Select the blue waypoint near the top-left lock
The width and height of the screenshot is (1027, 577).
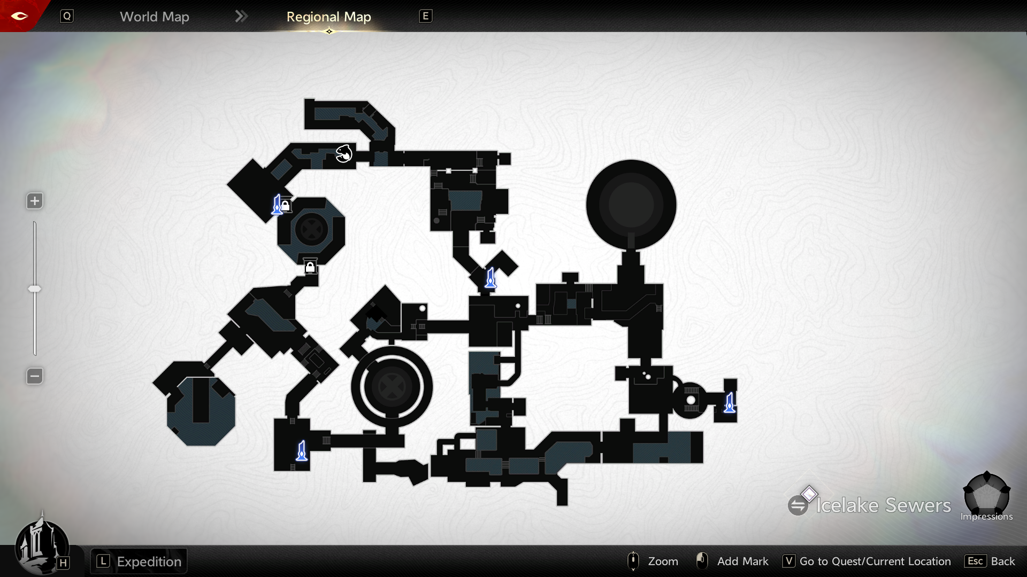point(277,205)
